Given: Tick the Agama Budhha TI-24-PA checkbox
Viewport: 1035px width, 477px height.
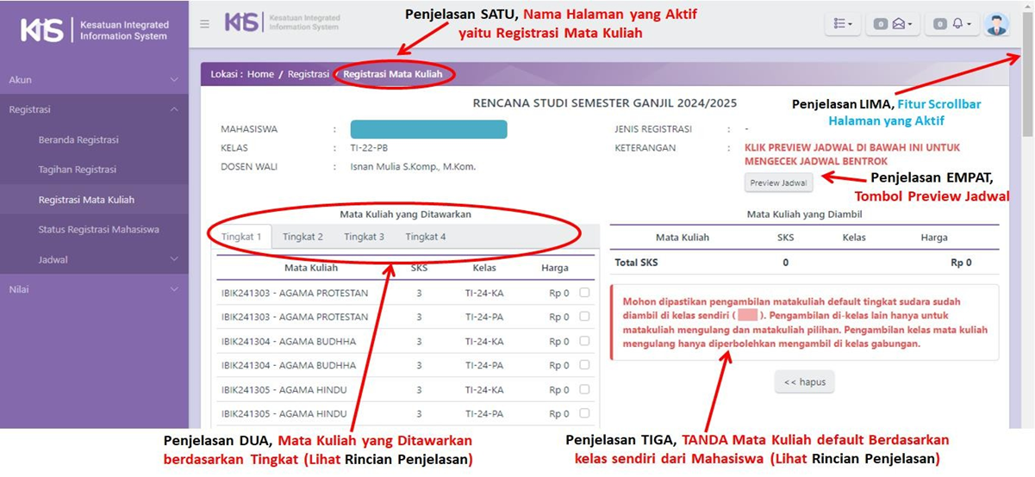Looking at the screenshot, I should coord(585,365).
